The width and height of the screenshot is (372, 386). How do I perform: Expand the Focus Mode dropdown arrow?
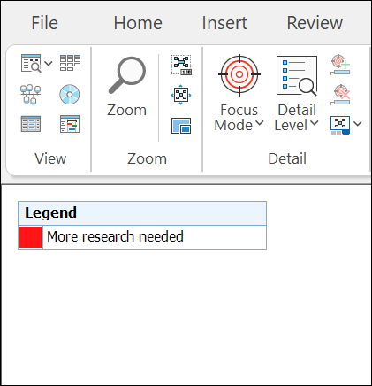point(260,123)
